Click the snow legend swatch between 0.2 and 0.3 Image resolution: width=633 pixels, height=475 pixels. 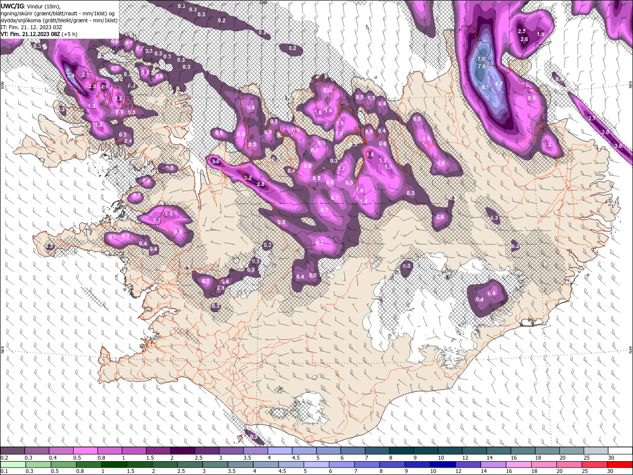pos(12,450)
